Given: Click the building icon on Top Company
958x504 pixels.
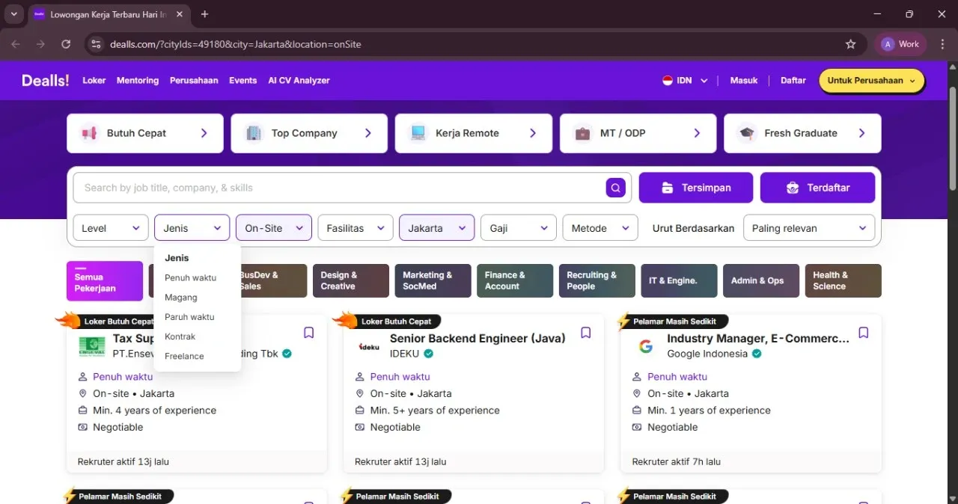Looking at the screenshot, I should (254, 133).
